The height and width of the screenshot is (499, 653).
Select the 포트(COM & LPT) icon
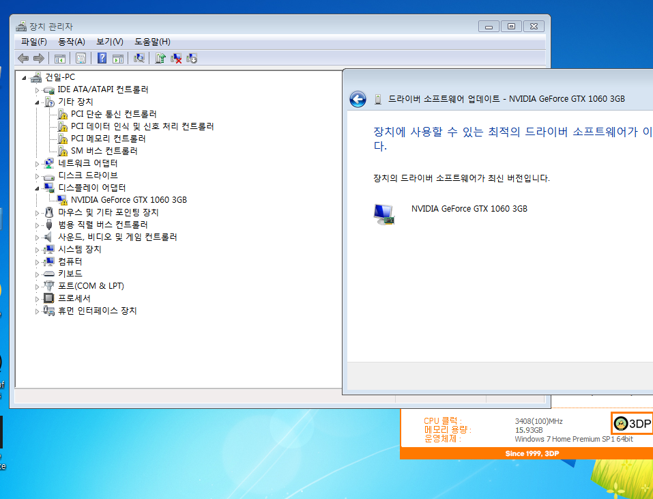coord(49,286)
